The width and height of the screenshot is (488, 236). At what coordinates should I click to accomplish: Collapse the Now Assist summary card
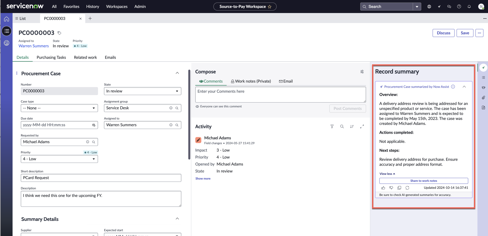point(464,87)
